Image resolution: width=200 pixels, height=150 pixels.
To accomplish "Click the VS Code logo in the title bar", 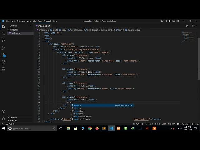I will click(x=3, y=21).
